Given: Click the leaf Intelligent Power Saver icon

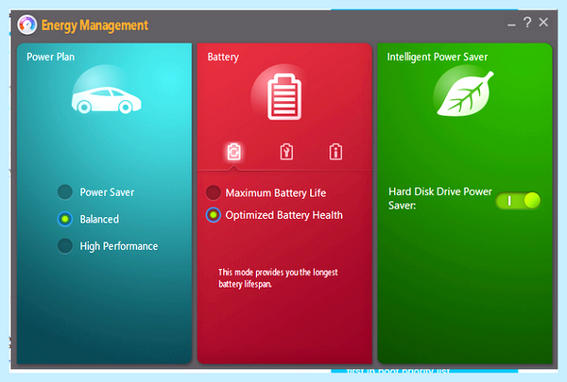Looking at the screenshot, I should (465, 93).
